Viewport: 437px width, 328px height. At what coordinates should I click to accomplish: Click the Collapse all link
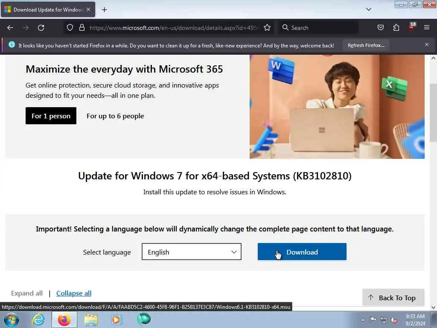point(74,293)
